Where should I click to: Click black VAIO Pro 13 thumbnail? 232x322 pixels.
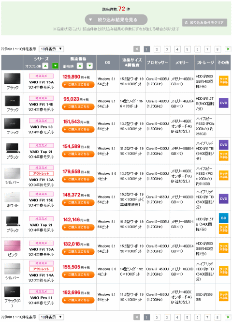click(12, 123)
